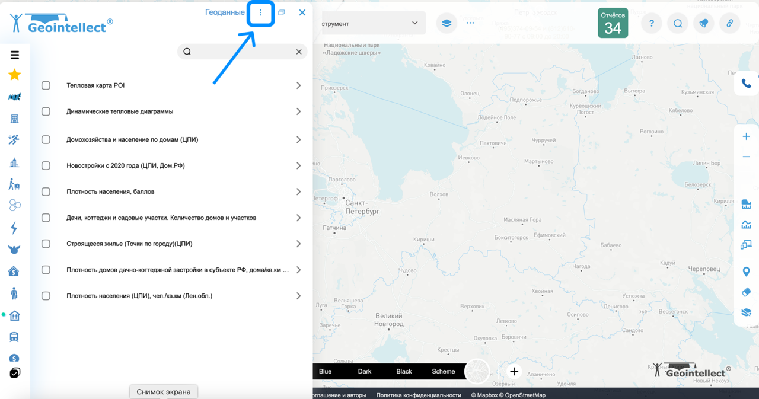759x399 pixels.
Task: Open the layers icon in the top toolbar
Action: [x=447, y=23]
